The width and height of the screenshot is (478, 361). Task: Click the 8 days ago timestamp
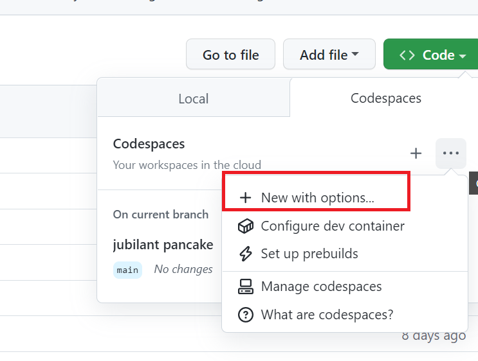pyautogui.click(x=434, y=336)
